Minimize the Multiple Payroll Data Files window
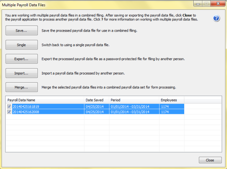The image size is (227, 169). pos(197,4)
